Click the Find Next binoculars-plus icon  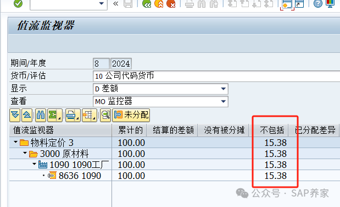pos(214,3)
